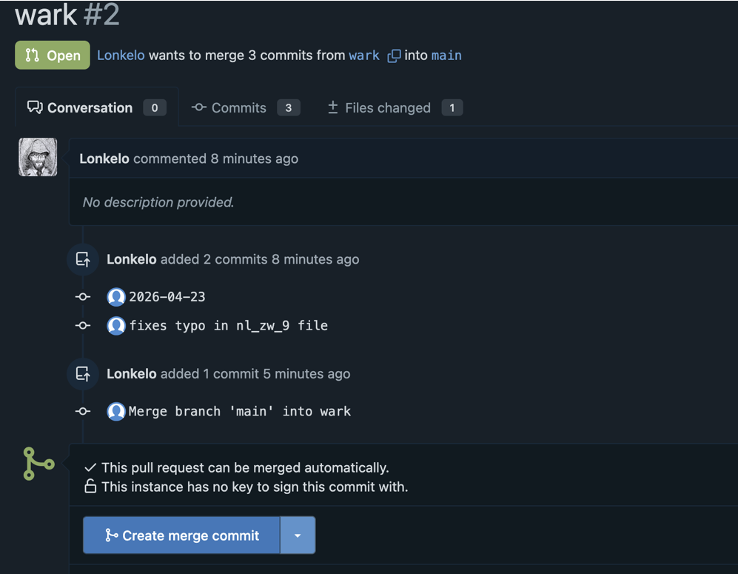
Task: Click push icon next to added 2 commits
Action: tap(83, 259)
